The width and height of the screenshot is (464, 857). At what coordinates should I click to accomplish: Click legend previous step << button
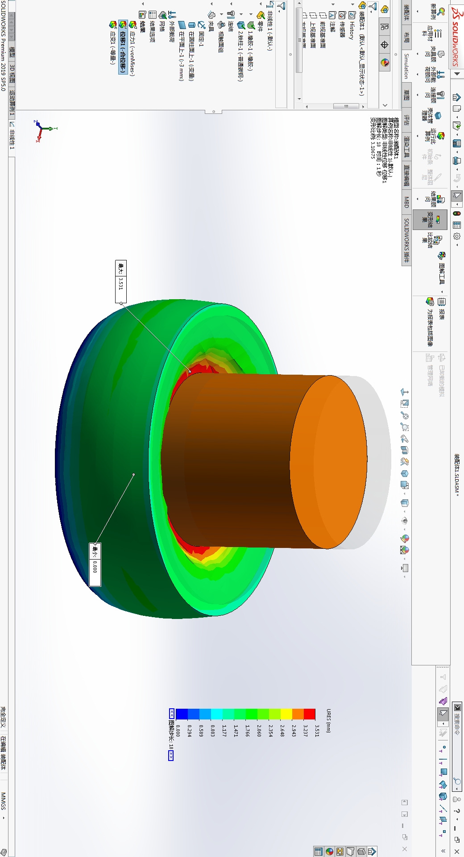coord(171,713)
